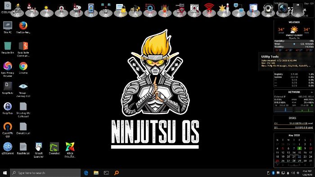Image resolution: width=315 pixels, height=177 pixels.
Task: Select the KeepNote desktop shortcut
Action: (8, 88)
